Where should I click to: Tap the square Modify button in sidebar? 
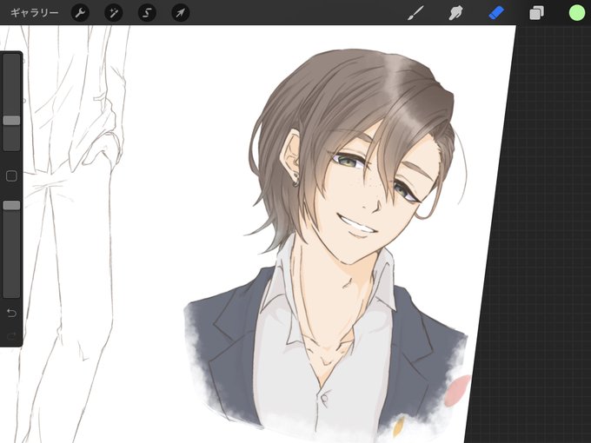11,176
